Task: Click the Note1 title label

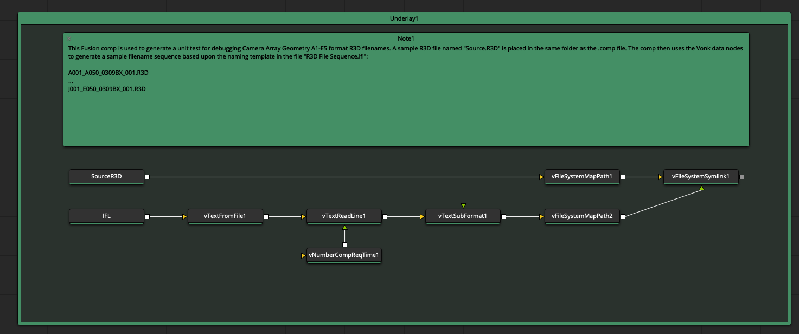Action: coord(406,38)
